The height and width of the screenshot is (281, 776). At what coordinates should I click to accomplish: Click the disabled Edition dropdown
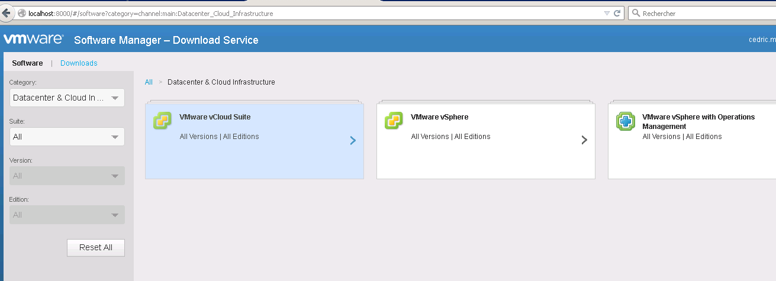pos(67,215)
